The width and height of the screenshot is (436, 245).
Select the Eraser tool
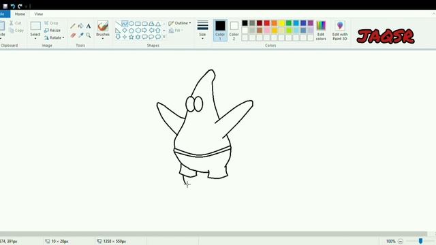(x=73, y=35)
